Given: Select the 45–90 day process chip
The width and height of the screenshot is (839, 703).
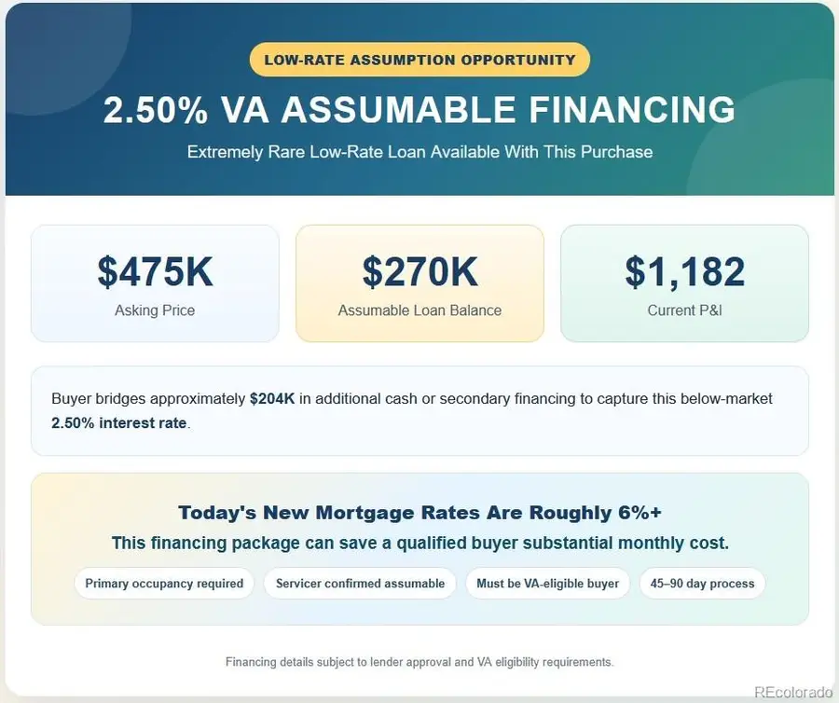Looking at the screenshot, I should (x=702, y=583).
